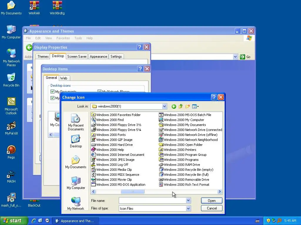Expand the File name dropdown arrow
301x225 pixels.
coord(188,200)
